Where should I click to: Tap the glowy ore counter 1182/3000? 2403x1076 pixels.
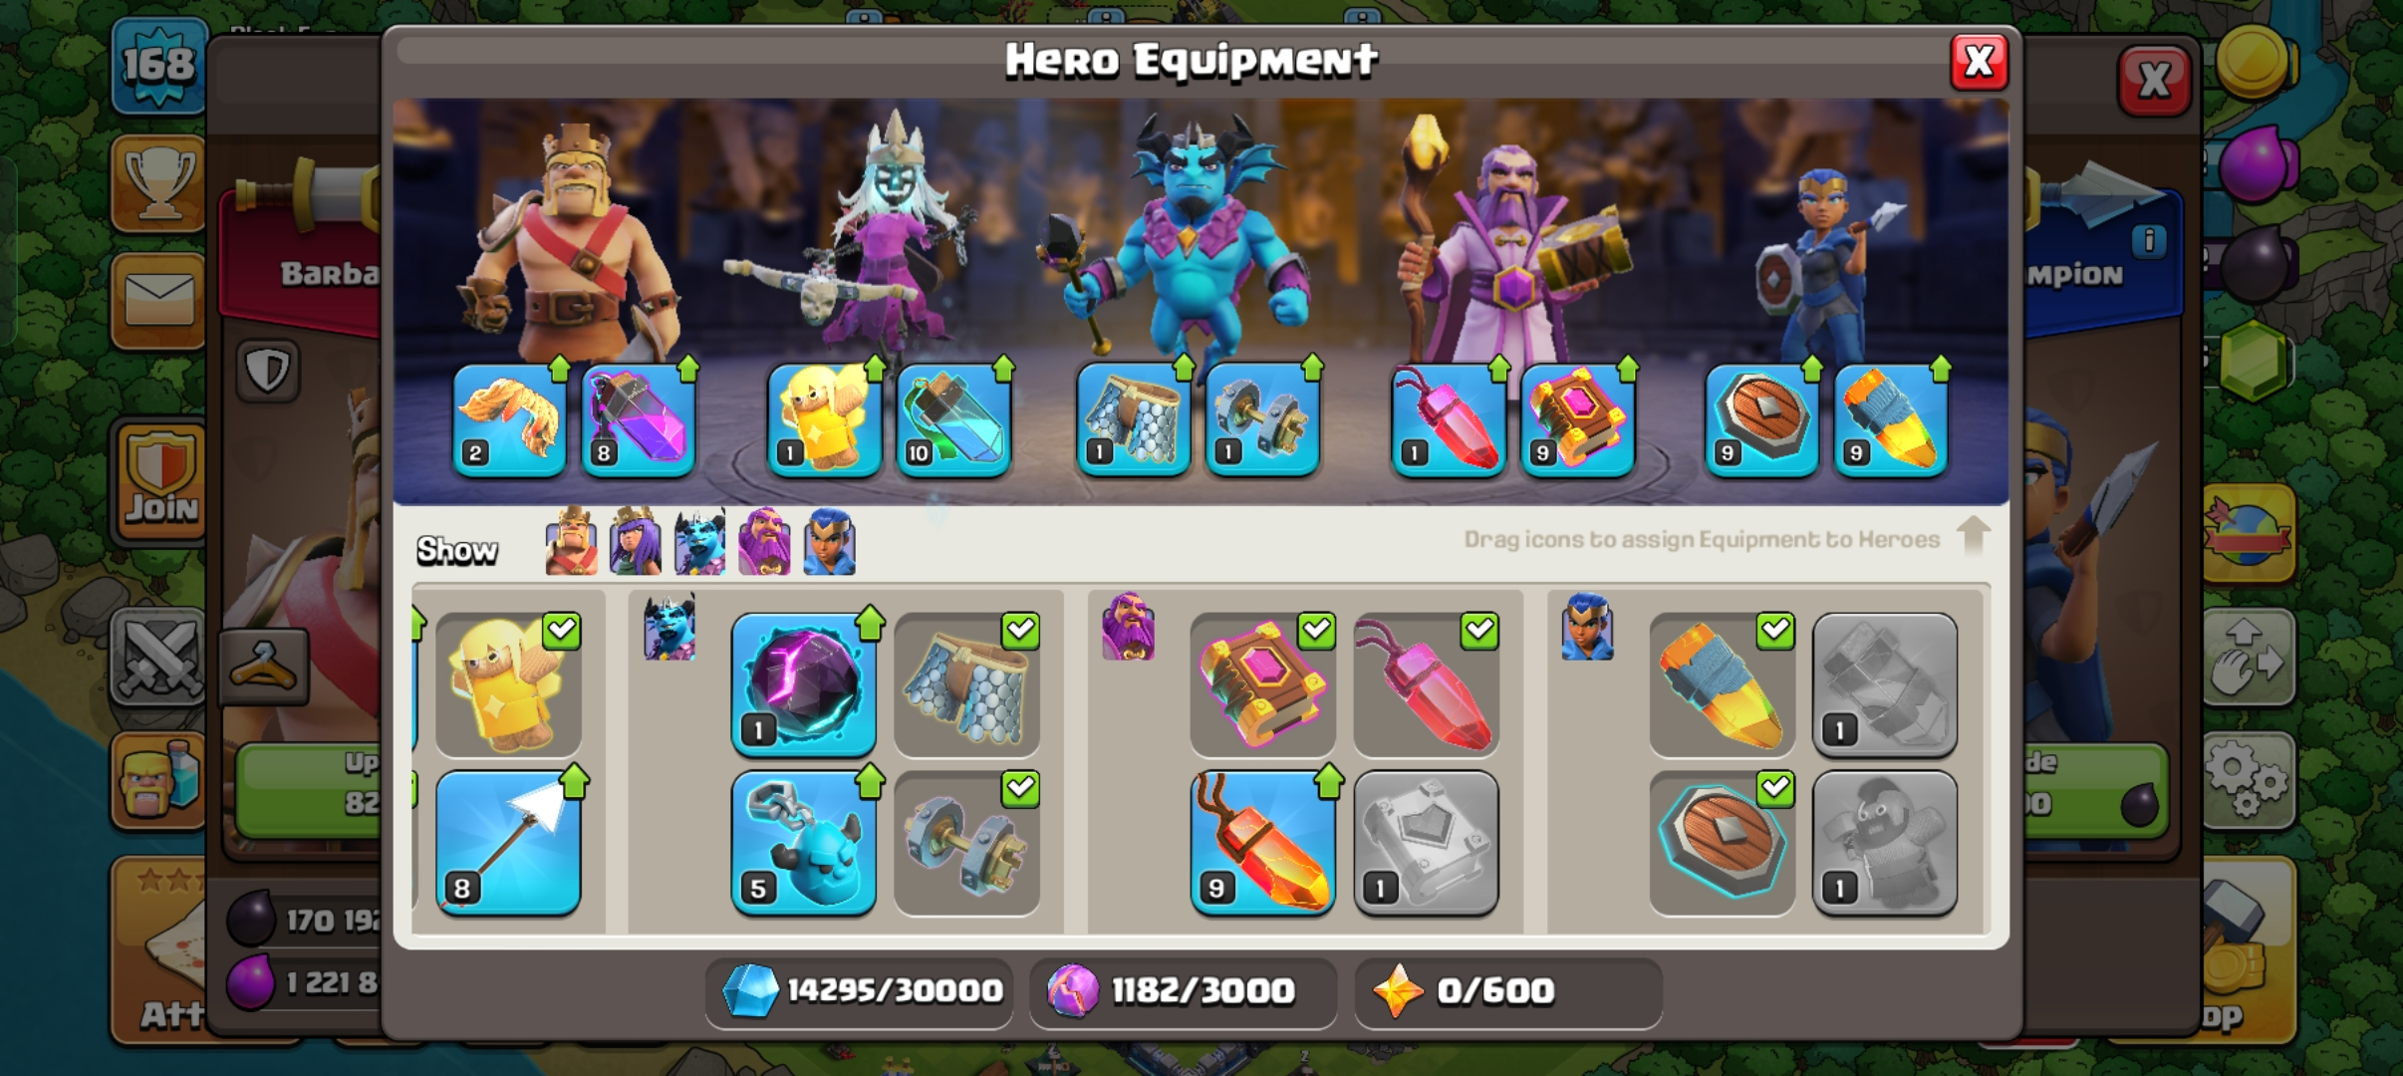pos(1183,991)
